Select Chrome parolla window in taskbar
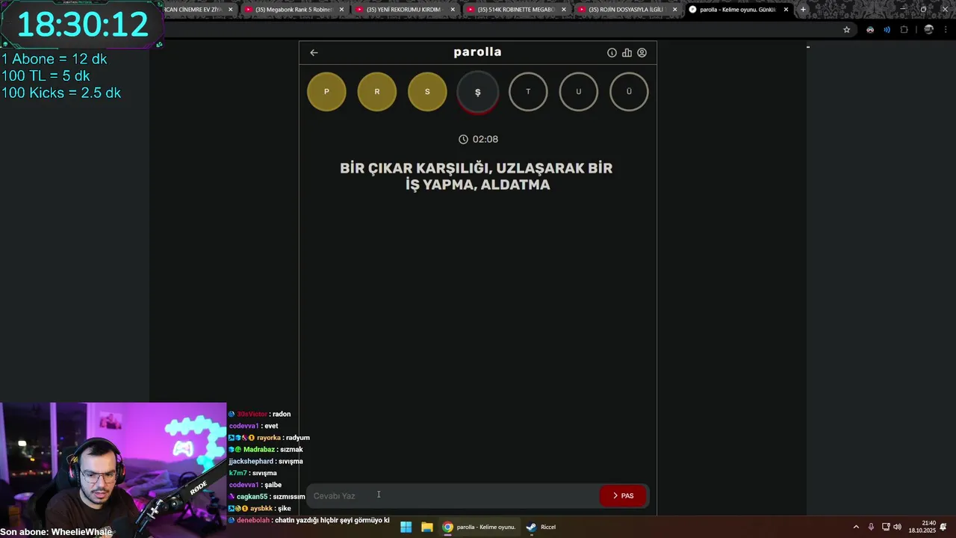Screen dimensions: 956x538 coord(479,527)
